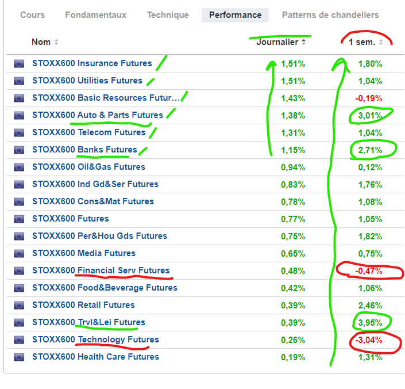Click the EU flag icon beside Trvl&Lei Futures
The image size is (405, 389).
point(19,322)
